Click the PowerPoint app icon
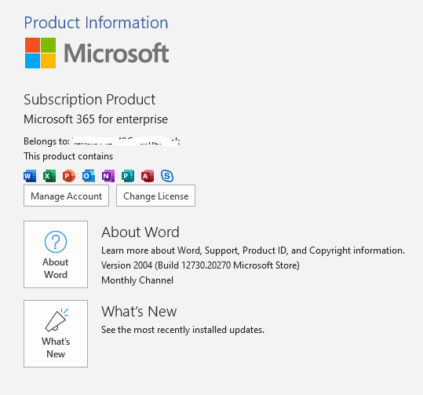 pos(69,176)
